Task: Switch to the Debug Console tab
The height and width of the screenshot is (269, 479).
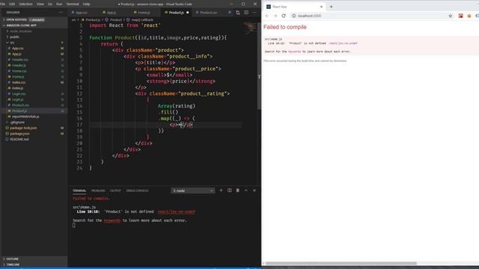Action: tap(137, 191)
